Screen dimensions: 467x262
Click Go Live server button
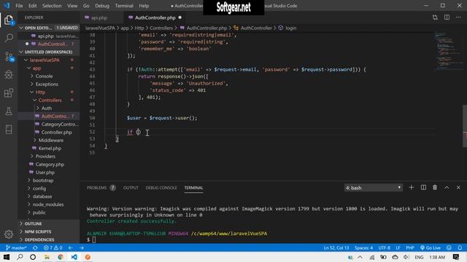(430, 247)
